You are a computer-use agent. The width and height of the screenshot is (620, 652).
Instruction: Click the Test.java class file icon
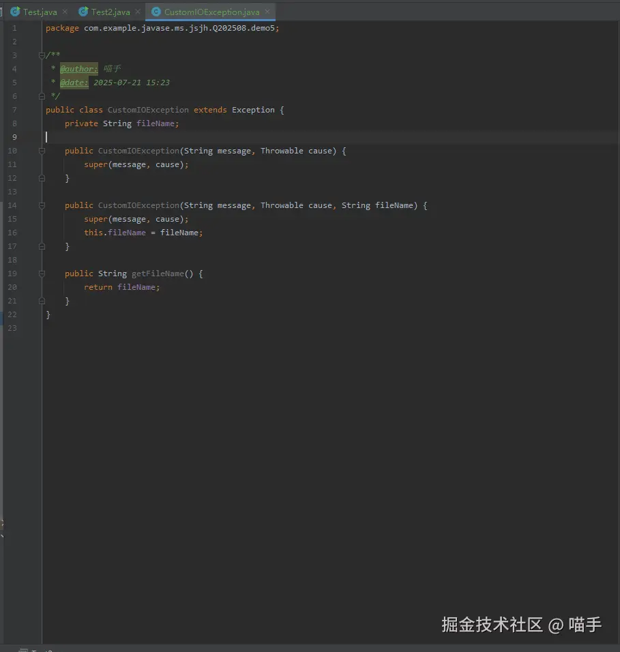(x=16, y=12)
